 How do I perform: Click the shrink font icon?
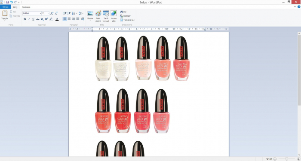pos(56,13)
